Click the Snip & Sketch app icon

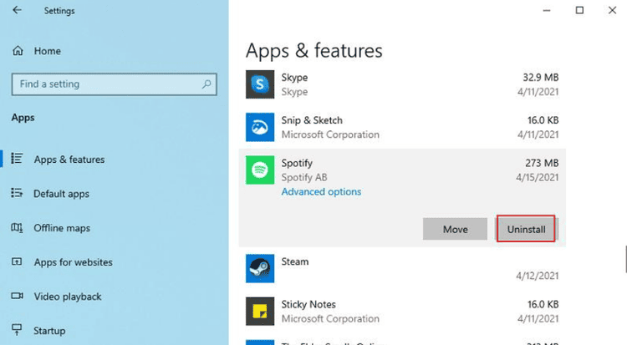click(x=260, y=127)
